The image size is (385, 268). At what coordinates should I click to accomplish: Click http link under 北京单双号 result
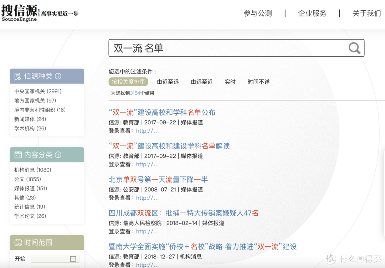click(147, 198)
